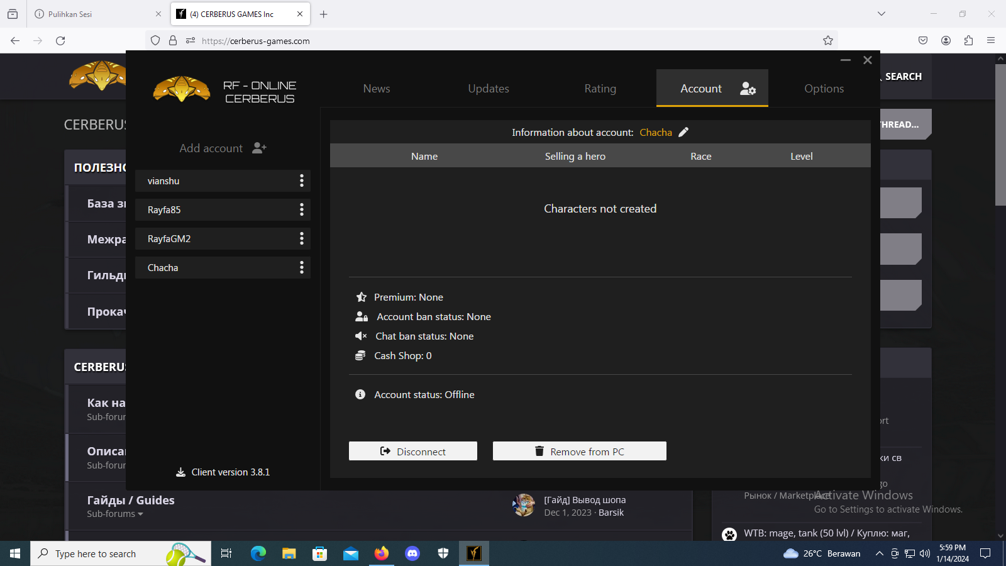Click the Account status info icon
The height and width of the screenshot is (566, 1006).
click(360, 394)
